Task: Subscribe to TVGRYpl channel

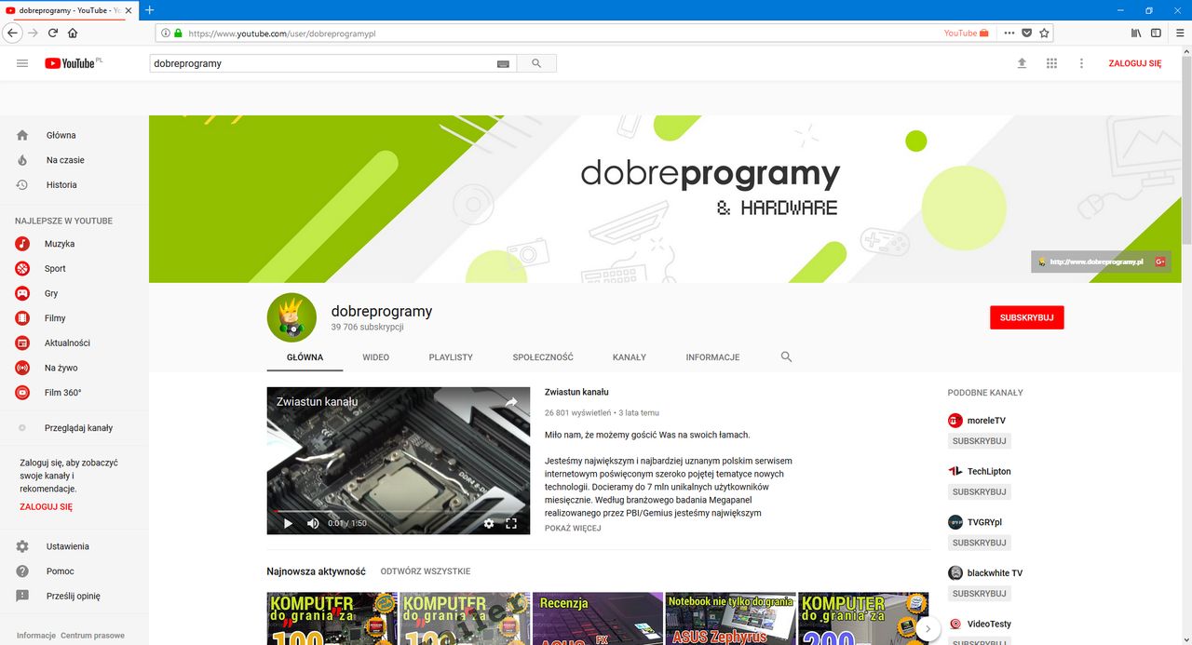Action: (979, 543)
